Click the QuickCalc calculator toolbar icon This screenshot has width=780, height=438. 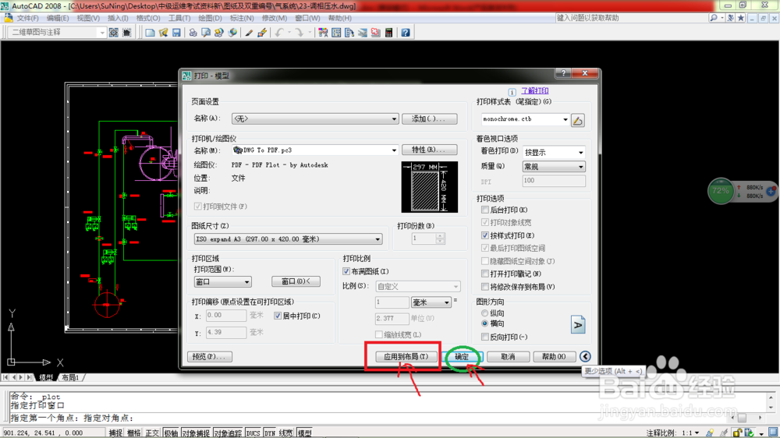389,32
